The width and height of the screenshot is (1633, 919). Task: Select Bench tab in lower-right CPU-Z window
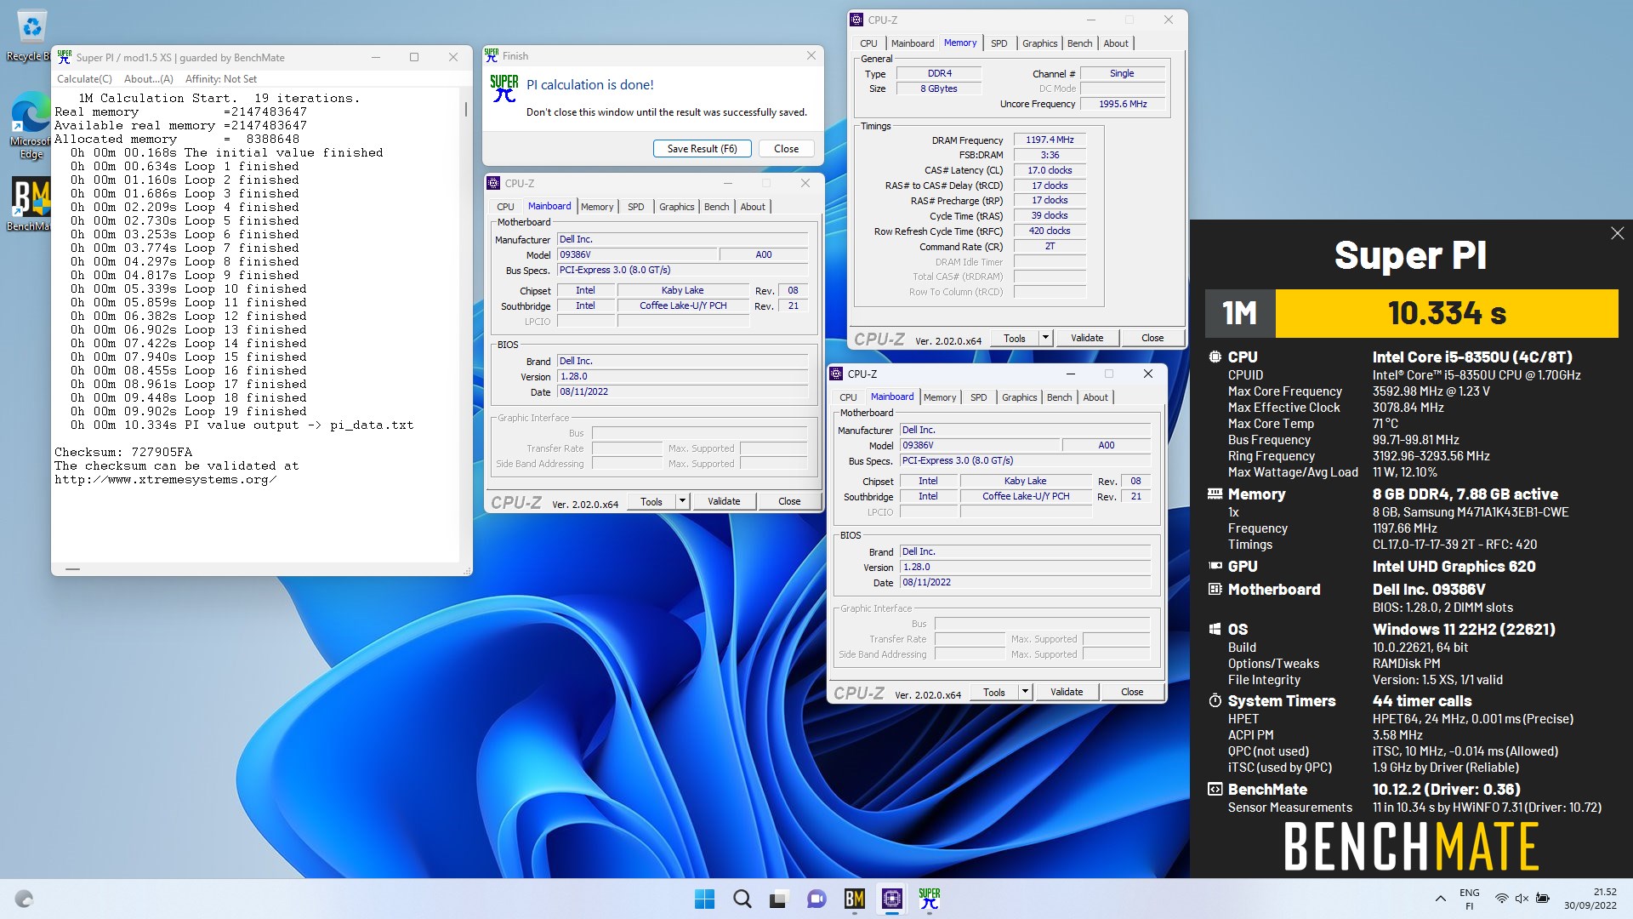[1059, 397]
